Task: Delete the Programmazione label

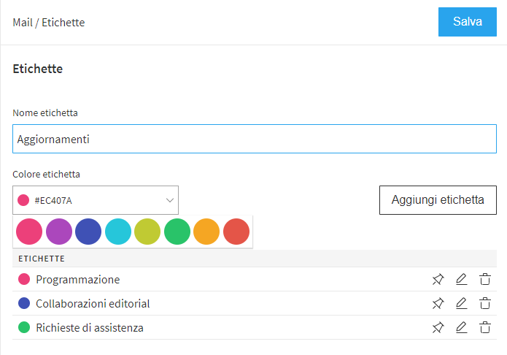Action: pos(485,279)
